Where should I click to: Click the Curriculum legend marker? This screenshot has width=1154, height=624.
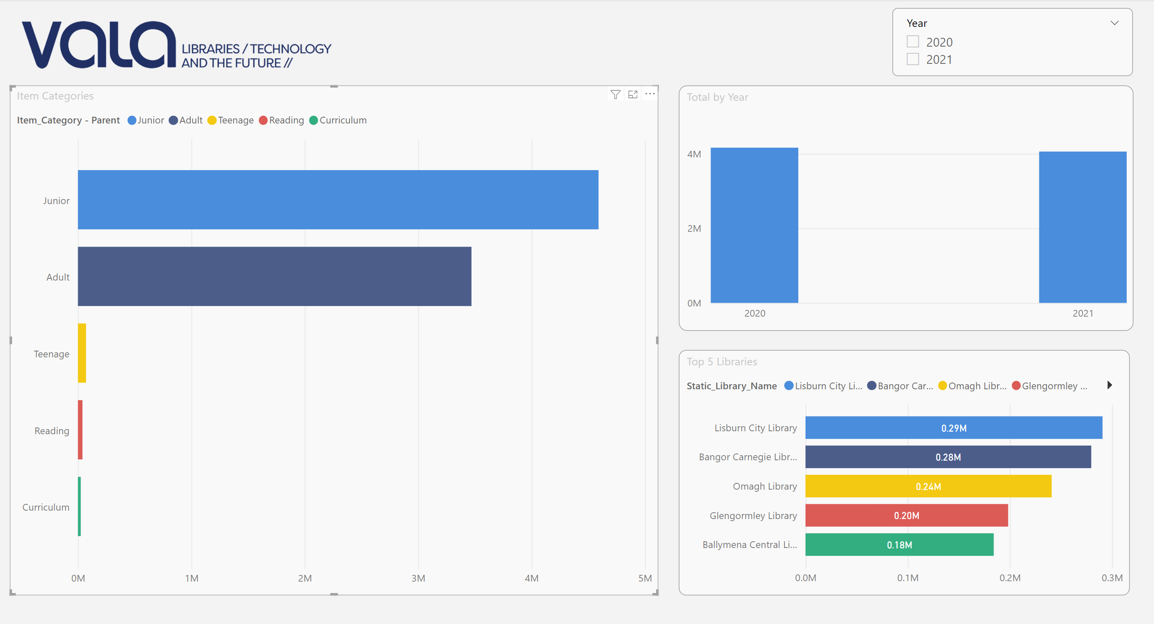click(314, 121)
